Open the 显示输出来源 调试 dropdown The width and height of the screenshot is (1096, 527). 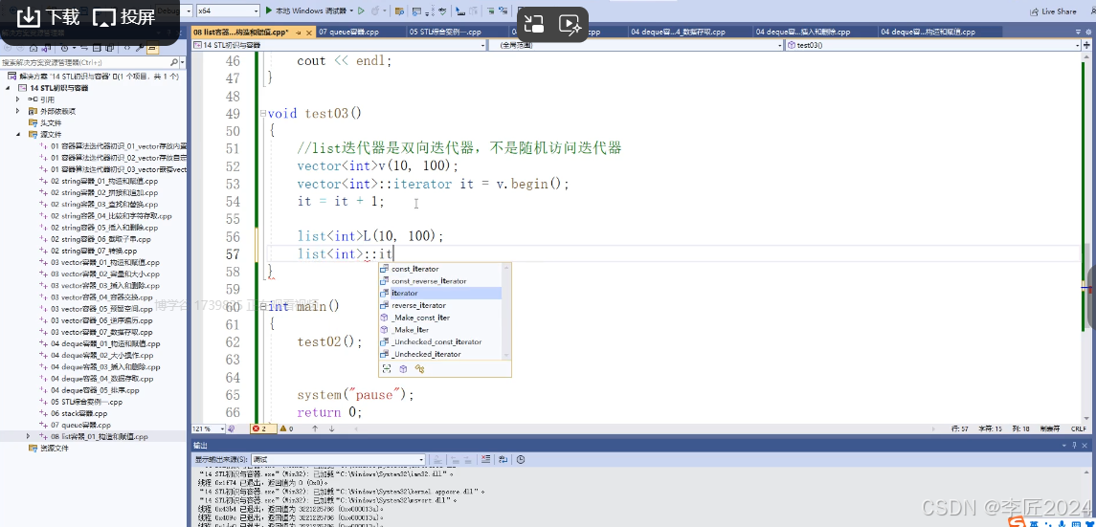[x=338, y=459]
